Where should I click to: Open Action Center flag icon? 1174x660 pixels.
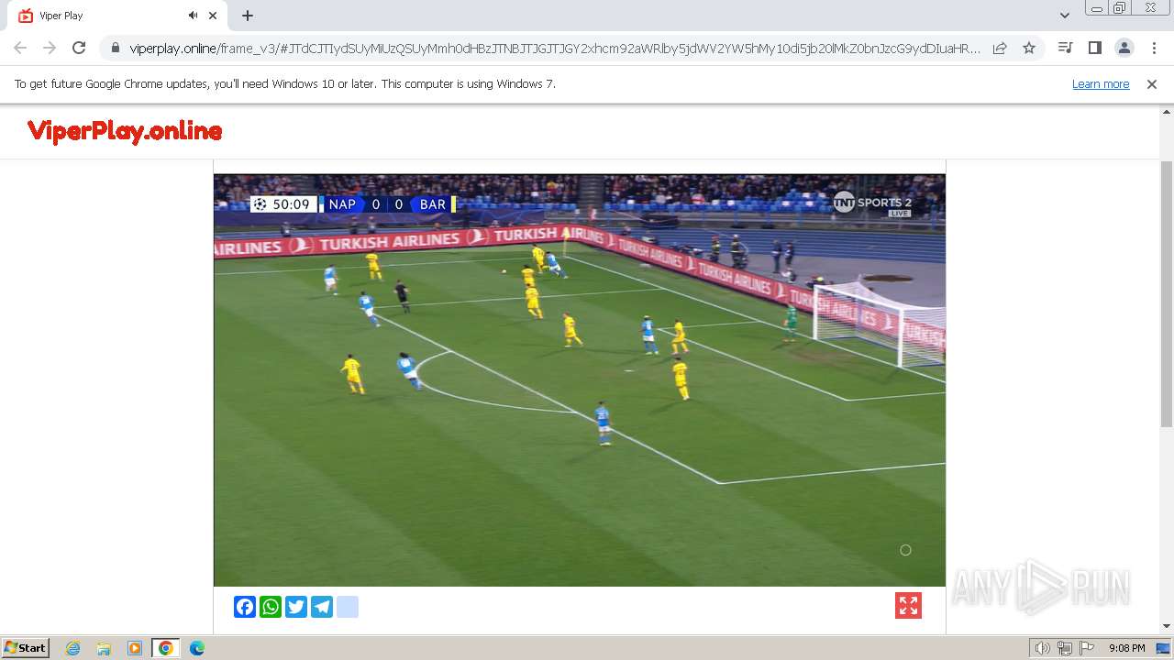tap(1087, 648)
